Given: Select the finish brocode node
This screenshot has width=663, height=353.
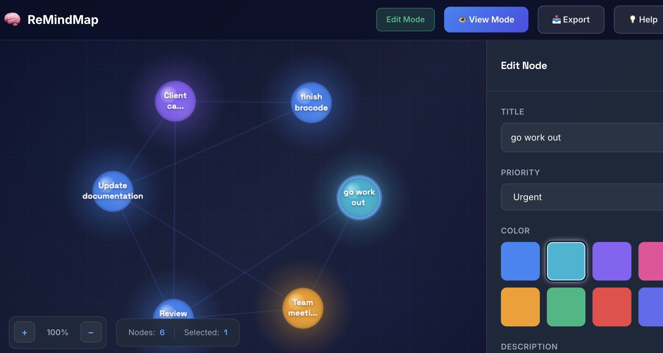Looking at the screenshot, I should pyautogui.click(x=311, y=103).
